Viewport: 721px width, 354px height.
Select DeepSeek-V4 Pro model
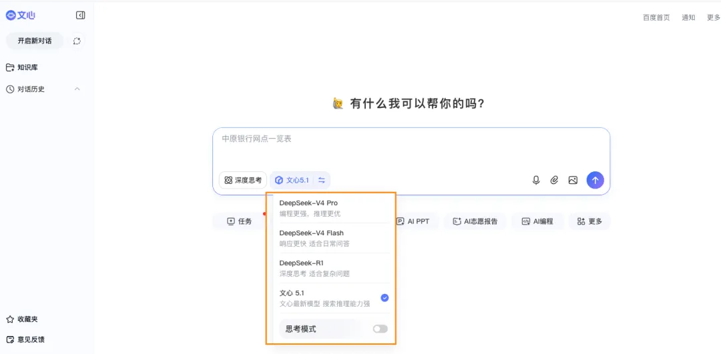[x=334, y=208]
